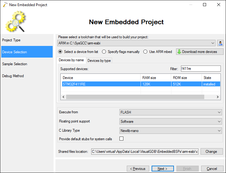Open the Floating point support dropdown
The width and height of the screenshot is (226, 173).
coord(171,121)
